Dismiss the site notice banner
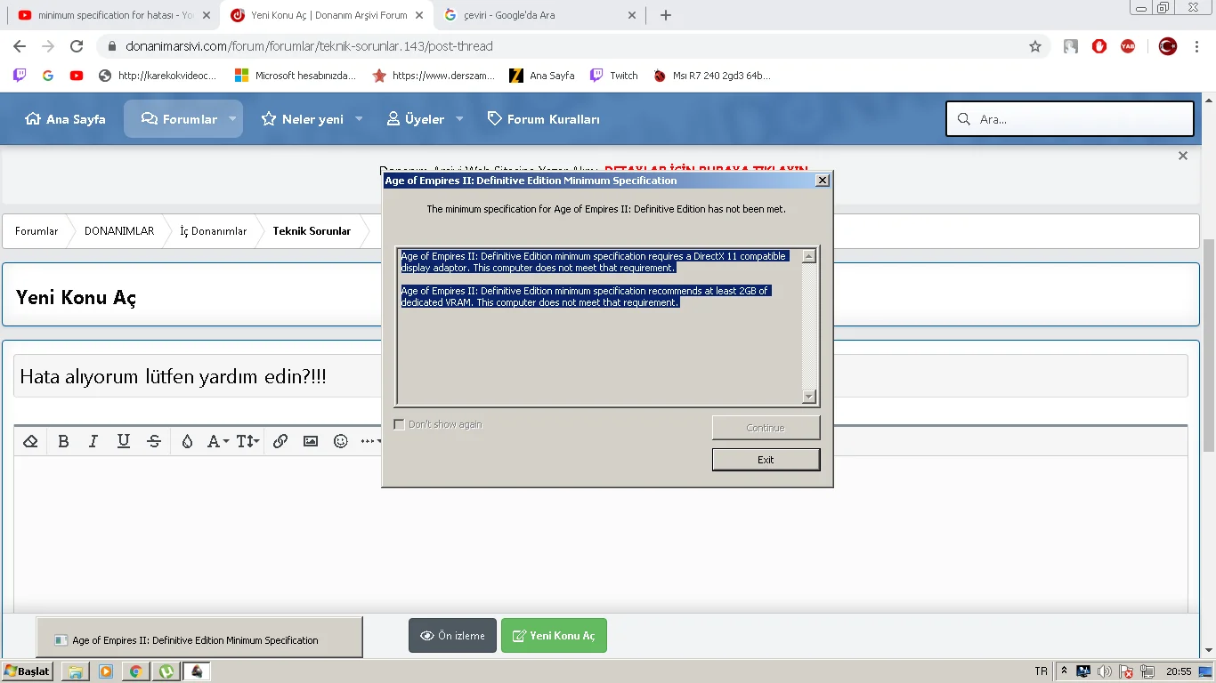The height and width of the screenshot is (683, 1216). (1183, 156)
